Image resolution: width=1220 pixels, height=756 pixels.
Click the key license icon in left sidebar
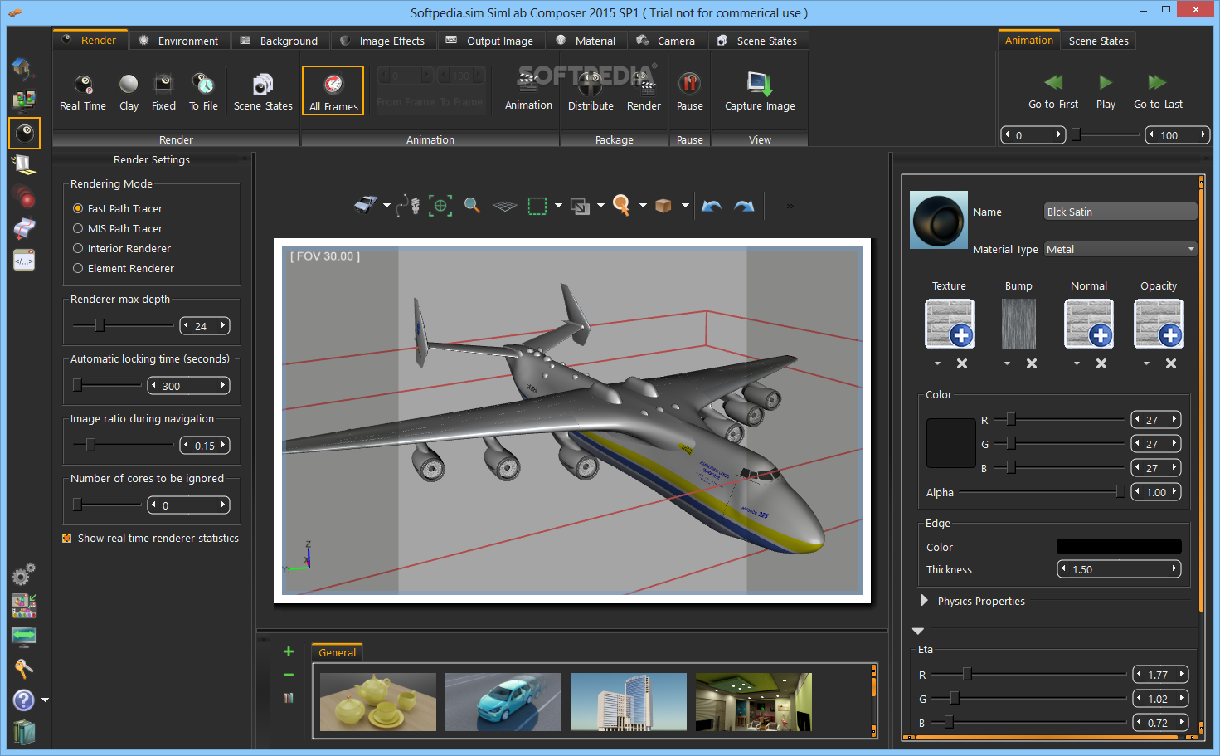pyautogui.click(x=23, y=668)
